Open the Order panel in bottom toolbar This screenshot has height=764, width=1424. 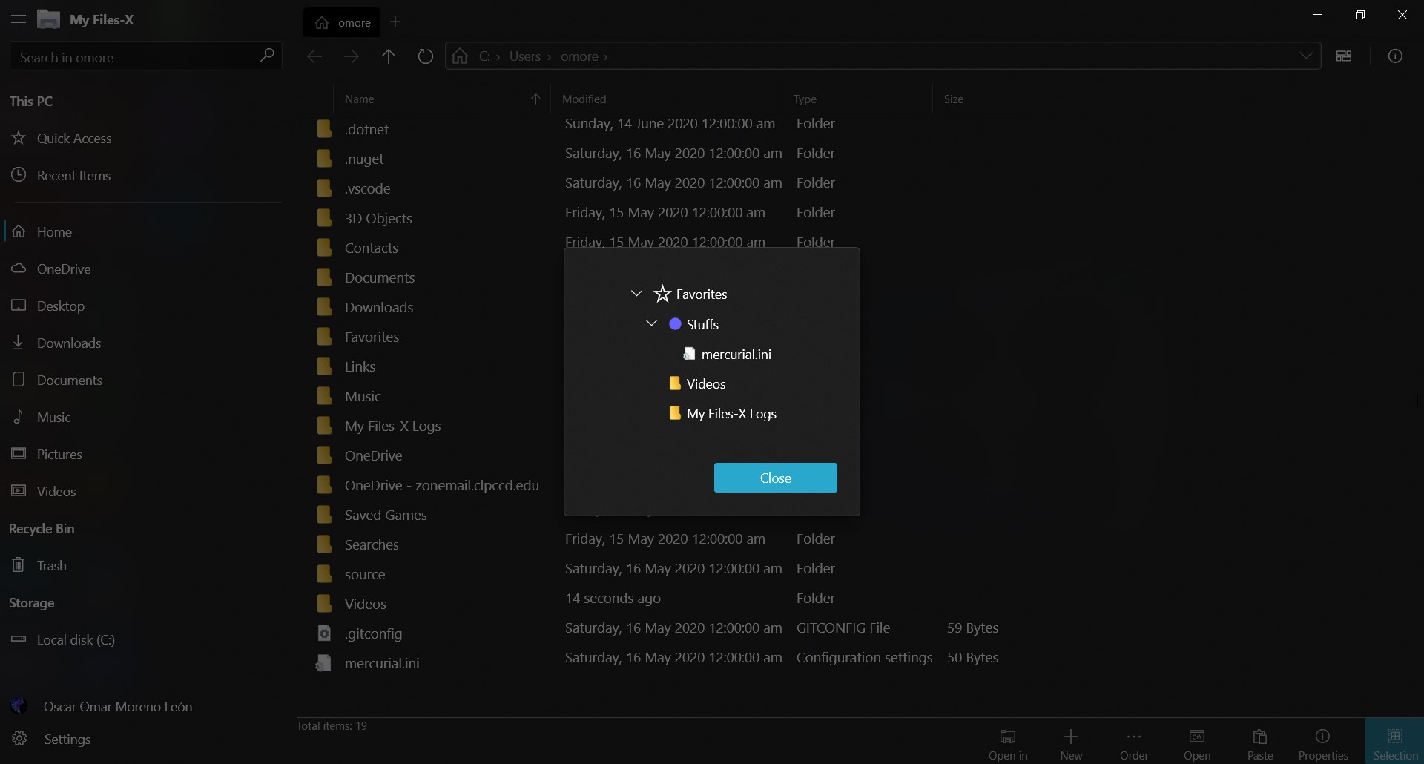(1134, 742)
